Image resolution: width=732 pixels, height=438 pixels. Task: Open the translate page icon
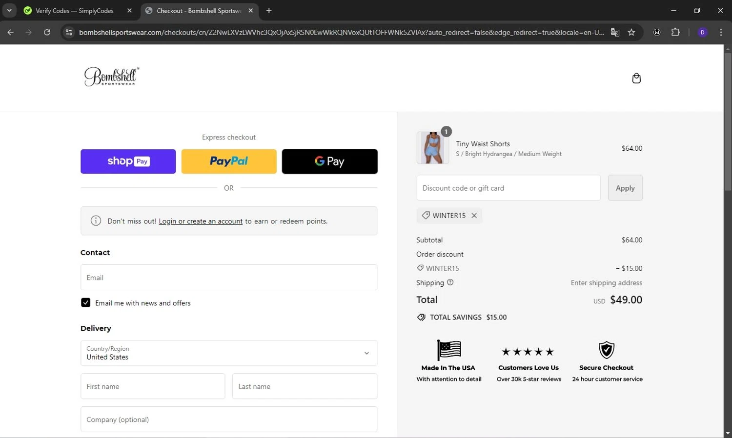[x=615, y=32]
